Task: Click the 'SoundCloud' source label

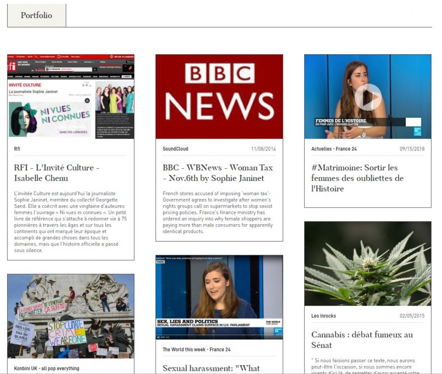Action: pos(175,149)
